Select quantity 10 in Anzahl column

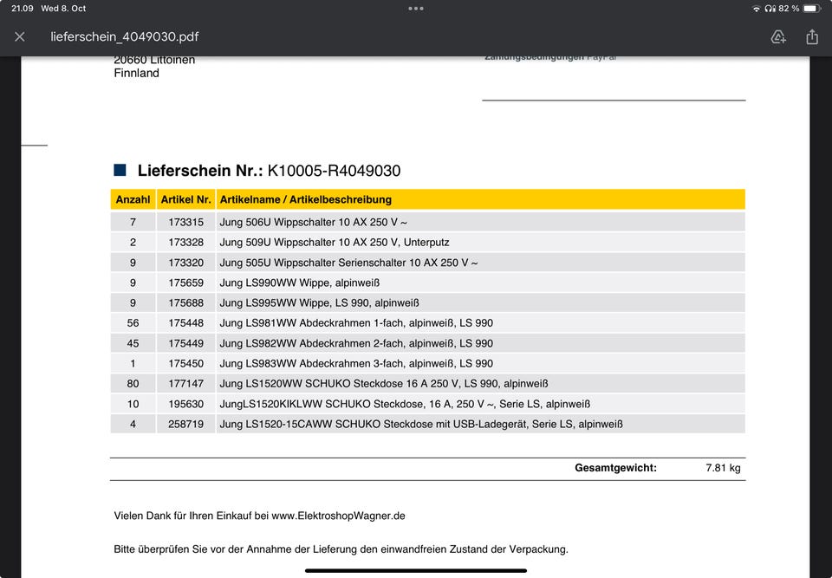point(133,404)
